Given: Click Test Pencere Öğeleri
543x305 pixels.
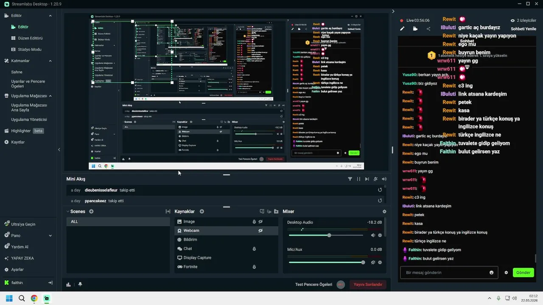Looking at the screenshot, I should [x=313, y=285].
